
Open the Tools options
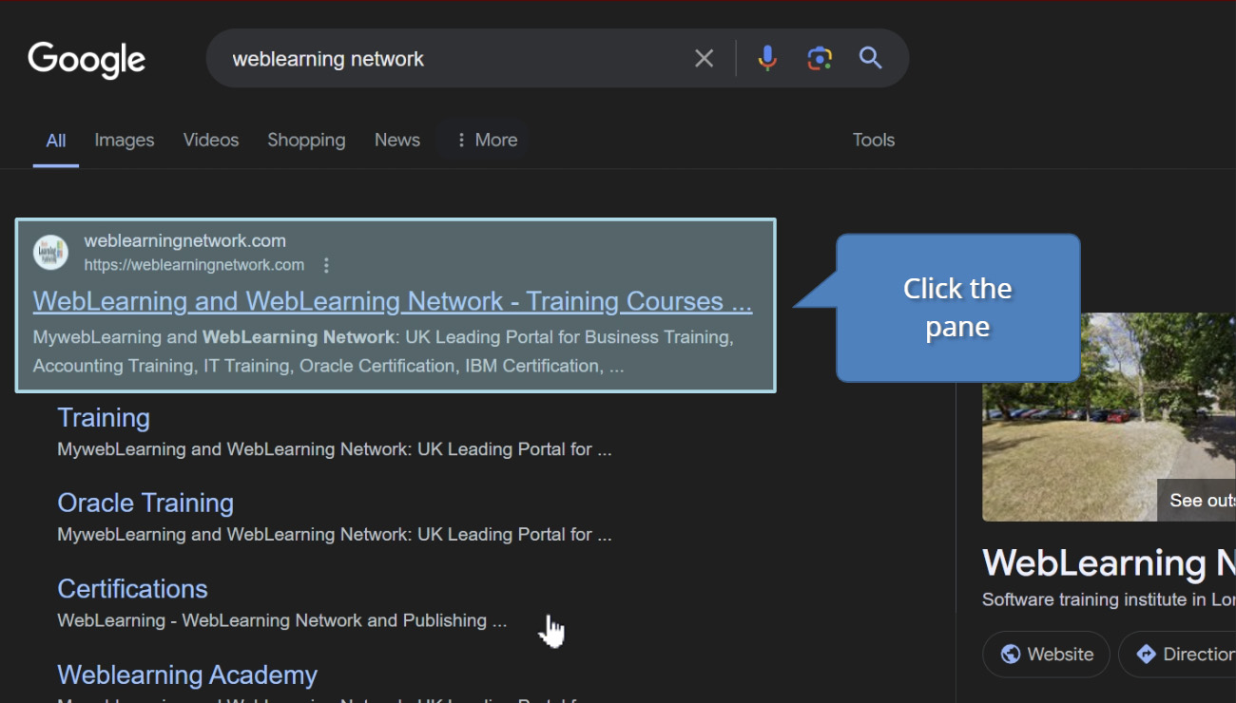click(x=873, y=141)
